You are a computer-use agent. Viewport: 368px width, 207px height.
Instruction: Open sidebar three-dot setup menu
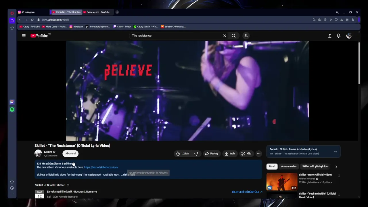[12, 194]
